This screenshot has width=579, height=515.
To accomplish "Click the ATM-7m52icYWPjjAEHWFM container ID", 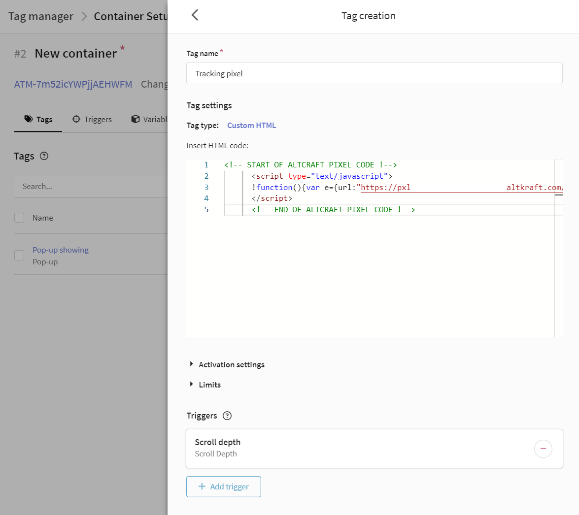I will (x=73, y=84).
